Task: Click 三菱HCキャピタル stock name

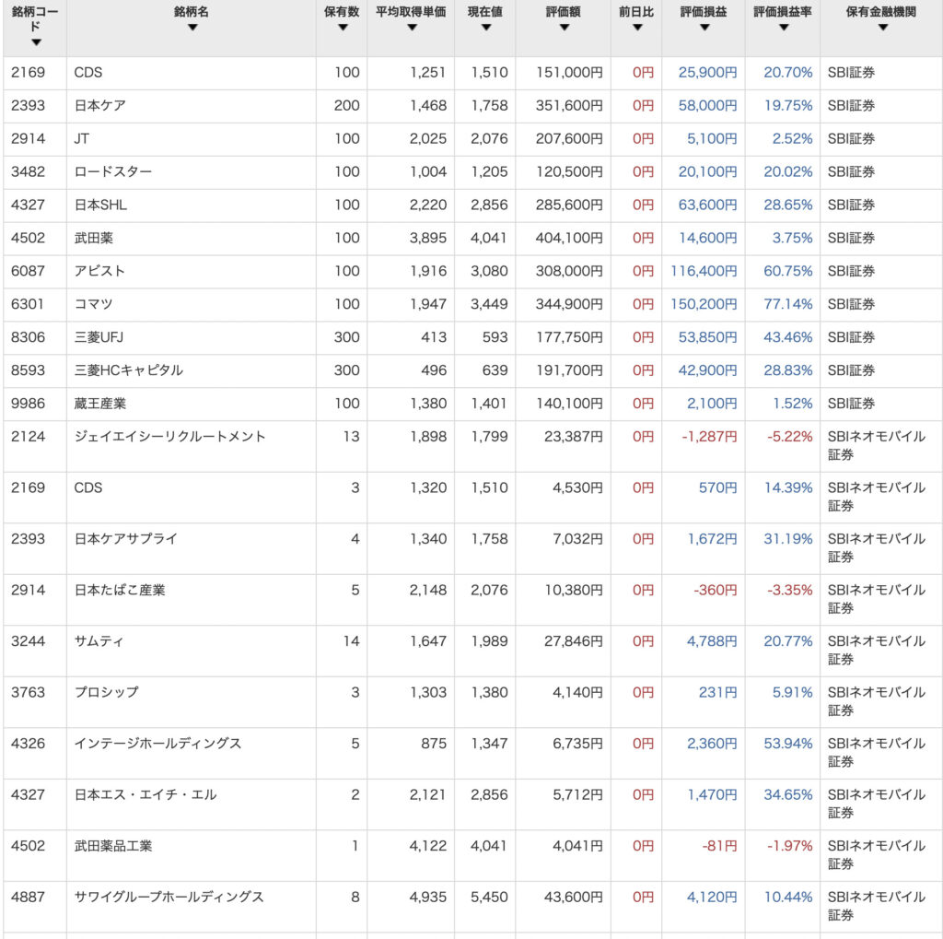Action: 129,370
